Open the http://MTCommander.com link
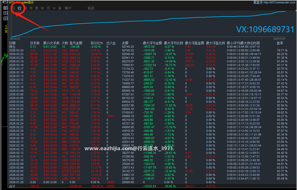Viewport: 297px width, 190px height. pyautogui.click(x=279, y=2)
